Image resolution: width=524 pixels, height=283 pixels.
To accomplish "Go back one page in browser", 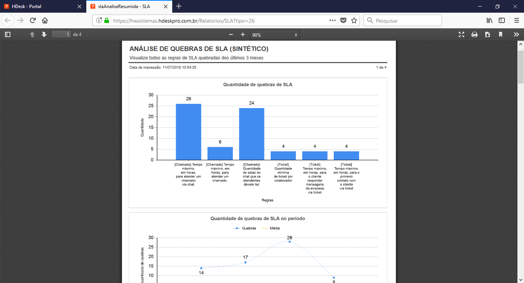I will click(8, 20).
